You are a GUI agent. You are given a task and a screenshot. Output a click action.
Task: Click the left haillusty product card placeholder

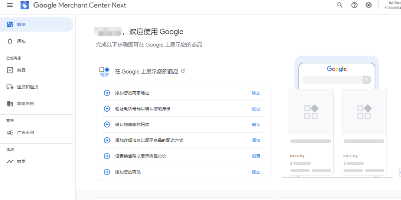[311, 132]
